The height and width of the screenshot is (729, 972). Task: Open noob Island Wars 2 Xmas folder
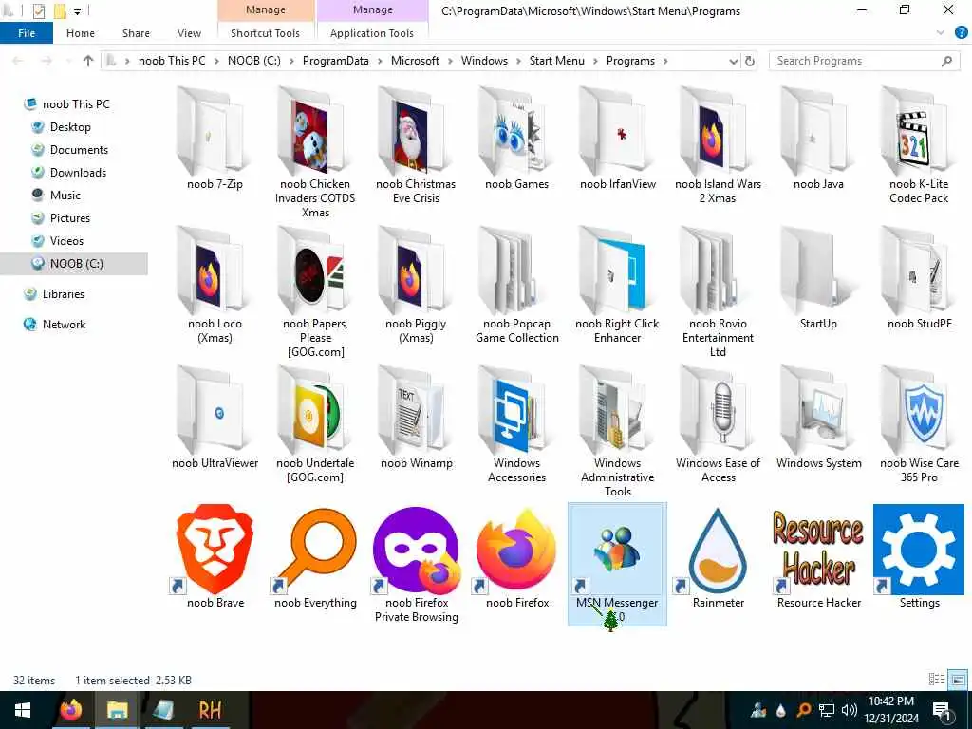pyautogui.click(x=718, y=144)
